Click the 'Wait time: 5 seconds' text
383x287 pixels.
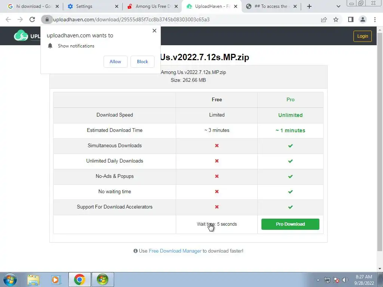[217, 224]
